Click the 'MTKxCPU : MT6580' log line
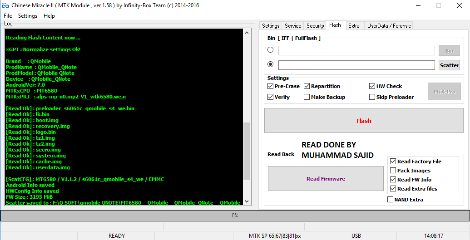 [31, 91]
